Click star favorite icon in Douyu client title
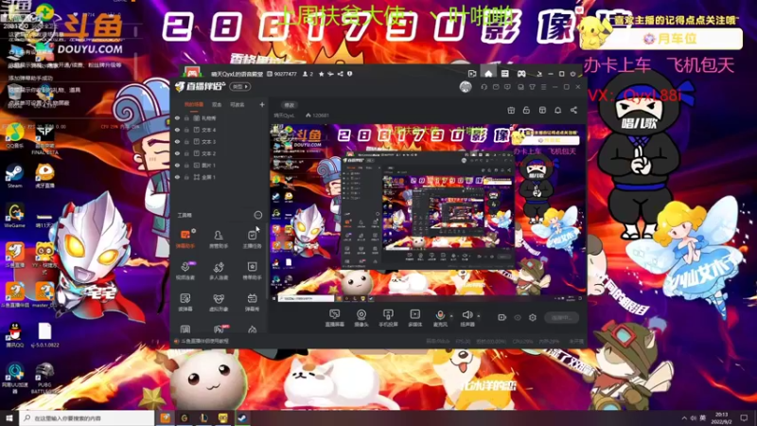The height and width of the screenshot is (426, 757). [321, 74]
